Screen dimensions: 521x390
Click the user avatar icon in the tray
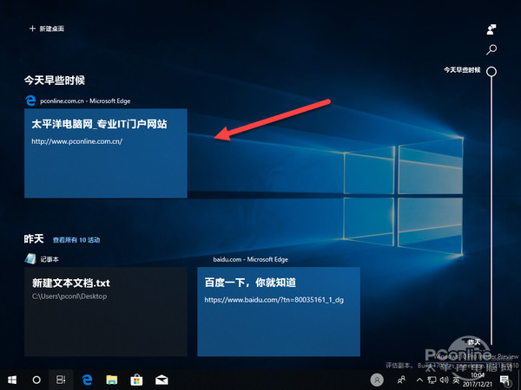[x=377, y=380]
